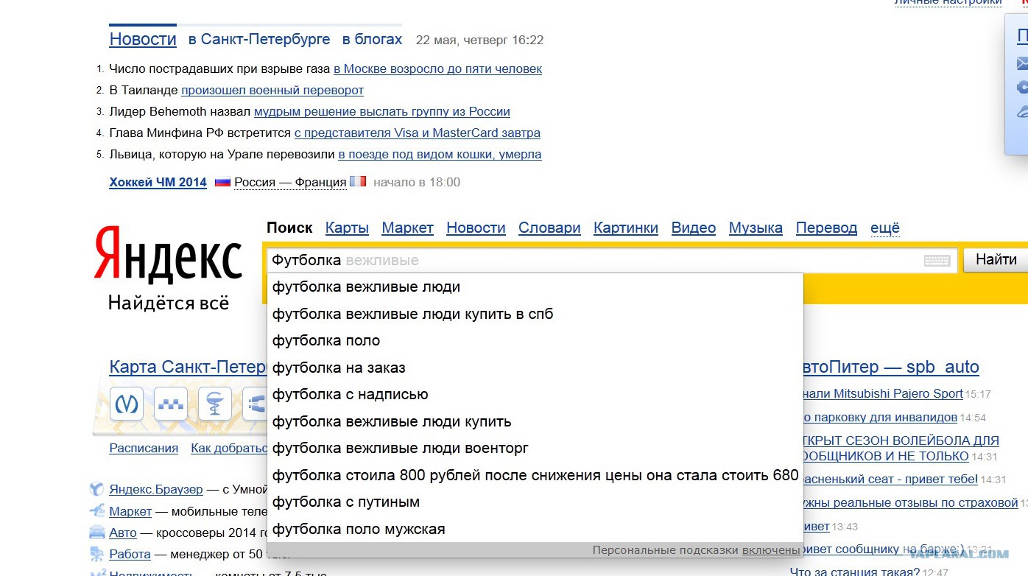Select suggestion 'футболка вежливые люди'
The height and width of the screenshot is (576, 1028).
366,287
